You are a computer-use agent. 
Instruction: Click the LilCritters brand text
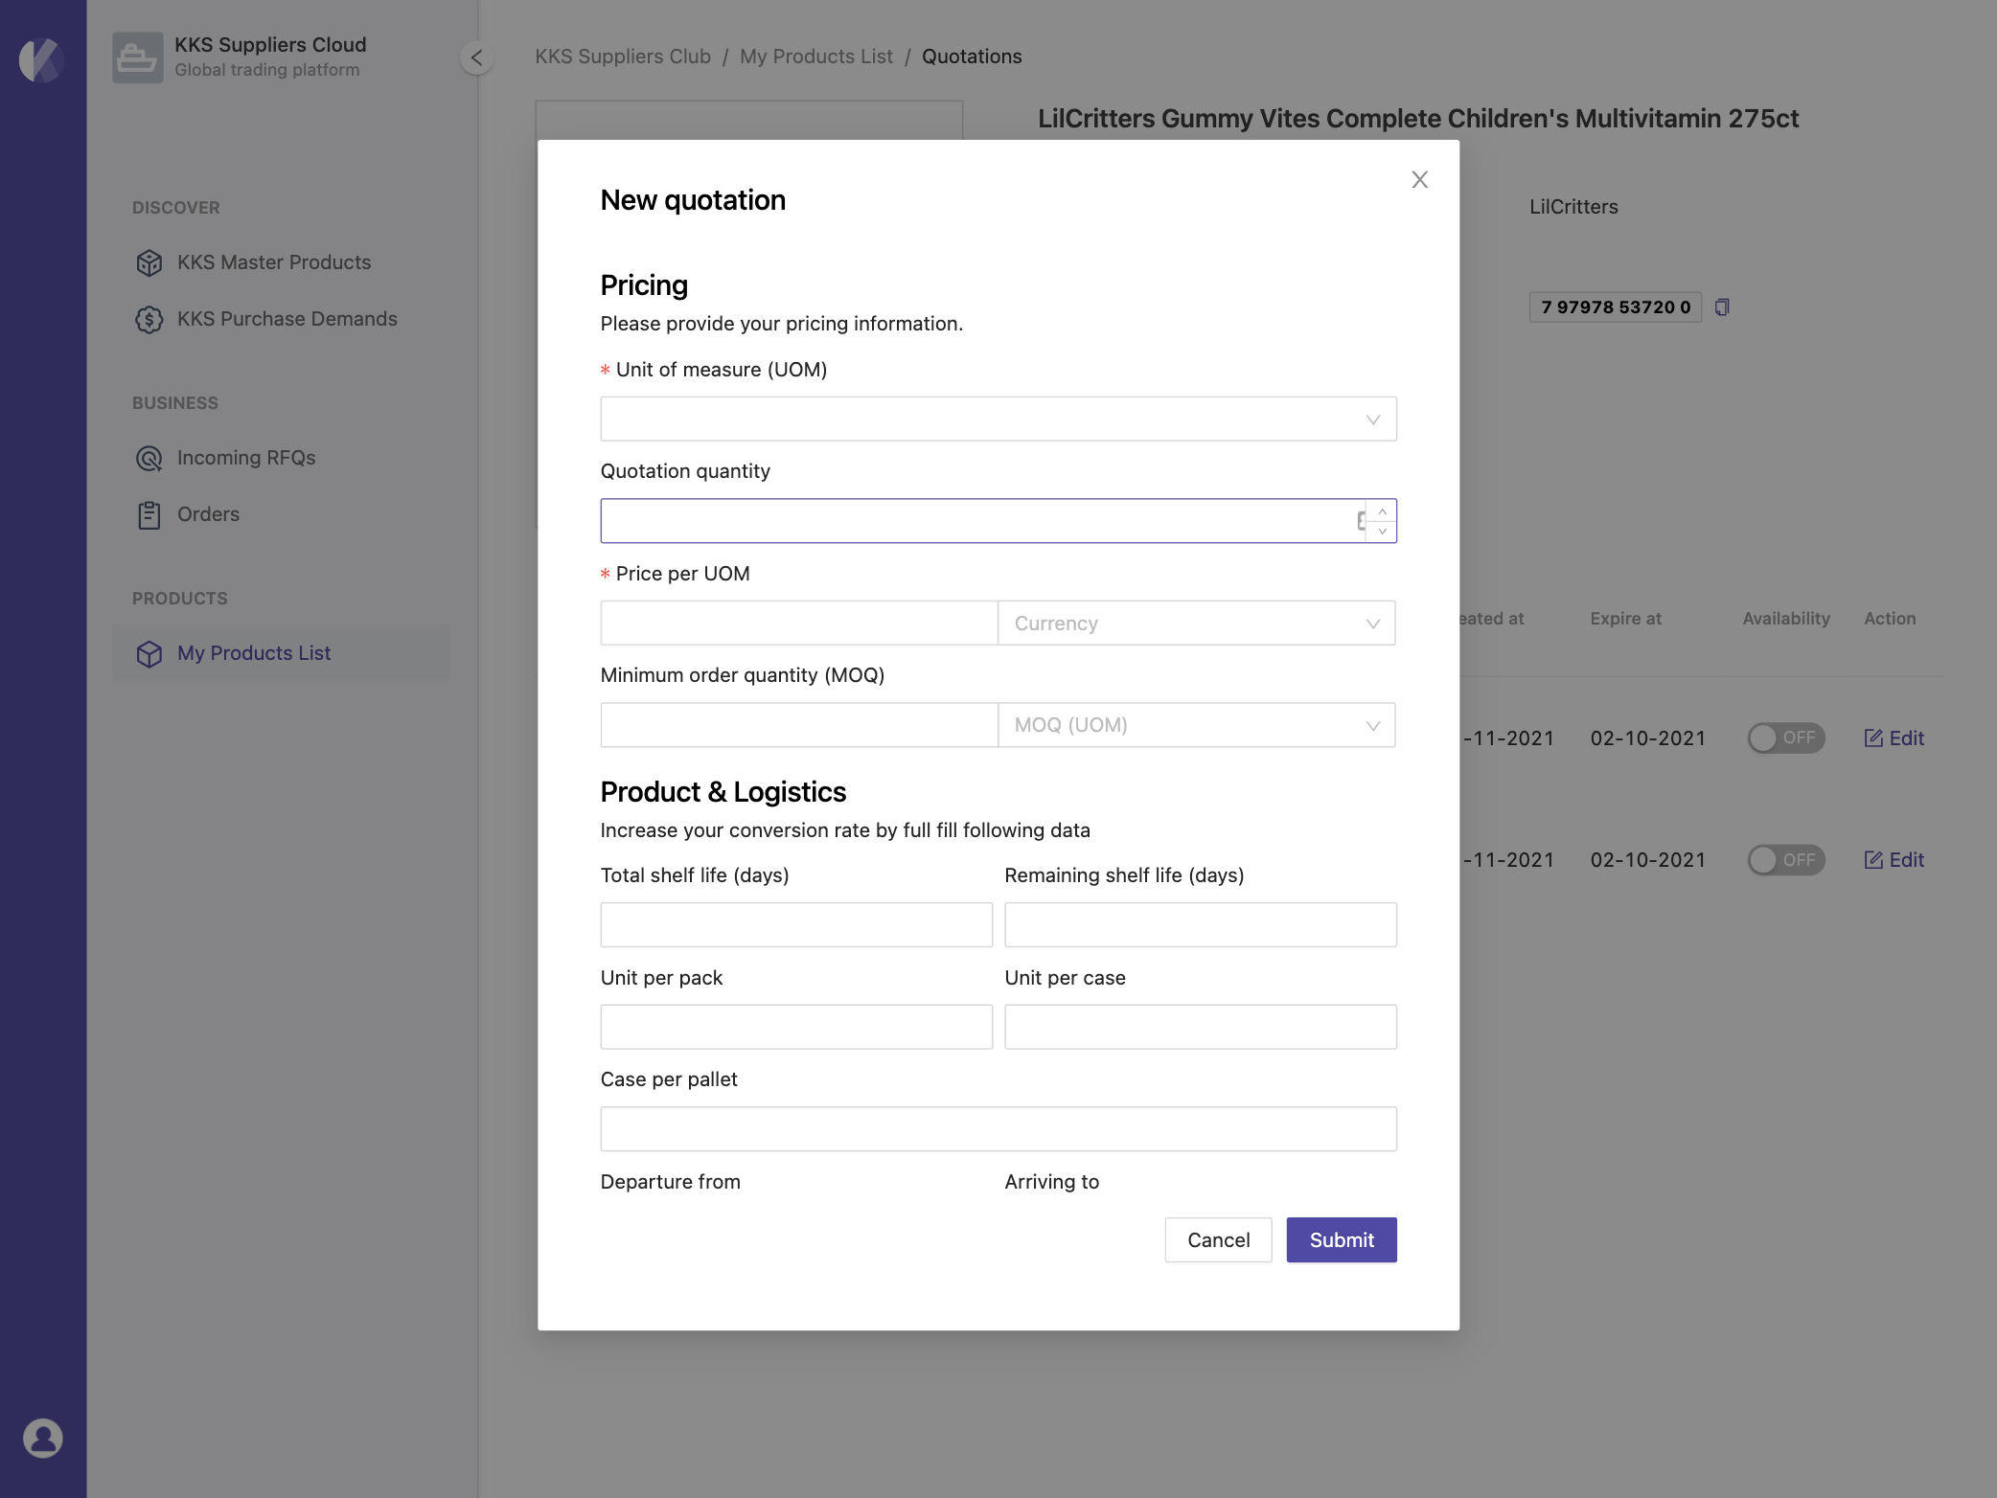[x=1573, y=207]
